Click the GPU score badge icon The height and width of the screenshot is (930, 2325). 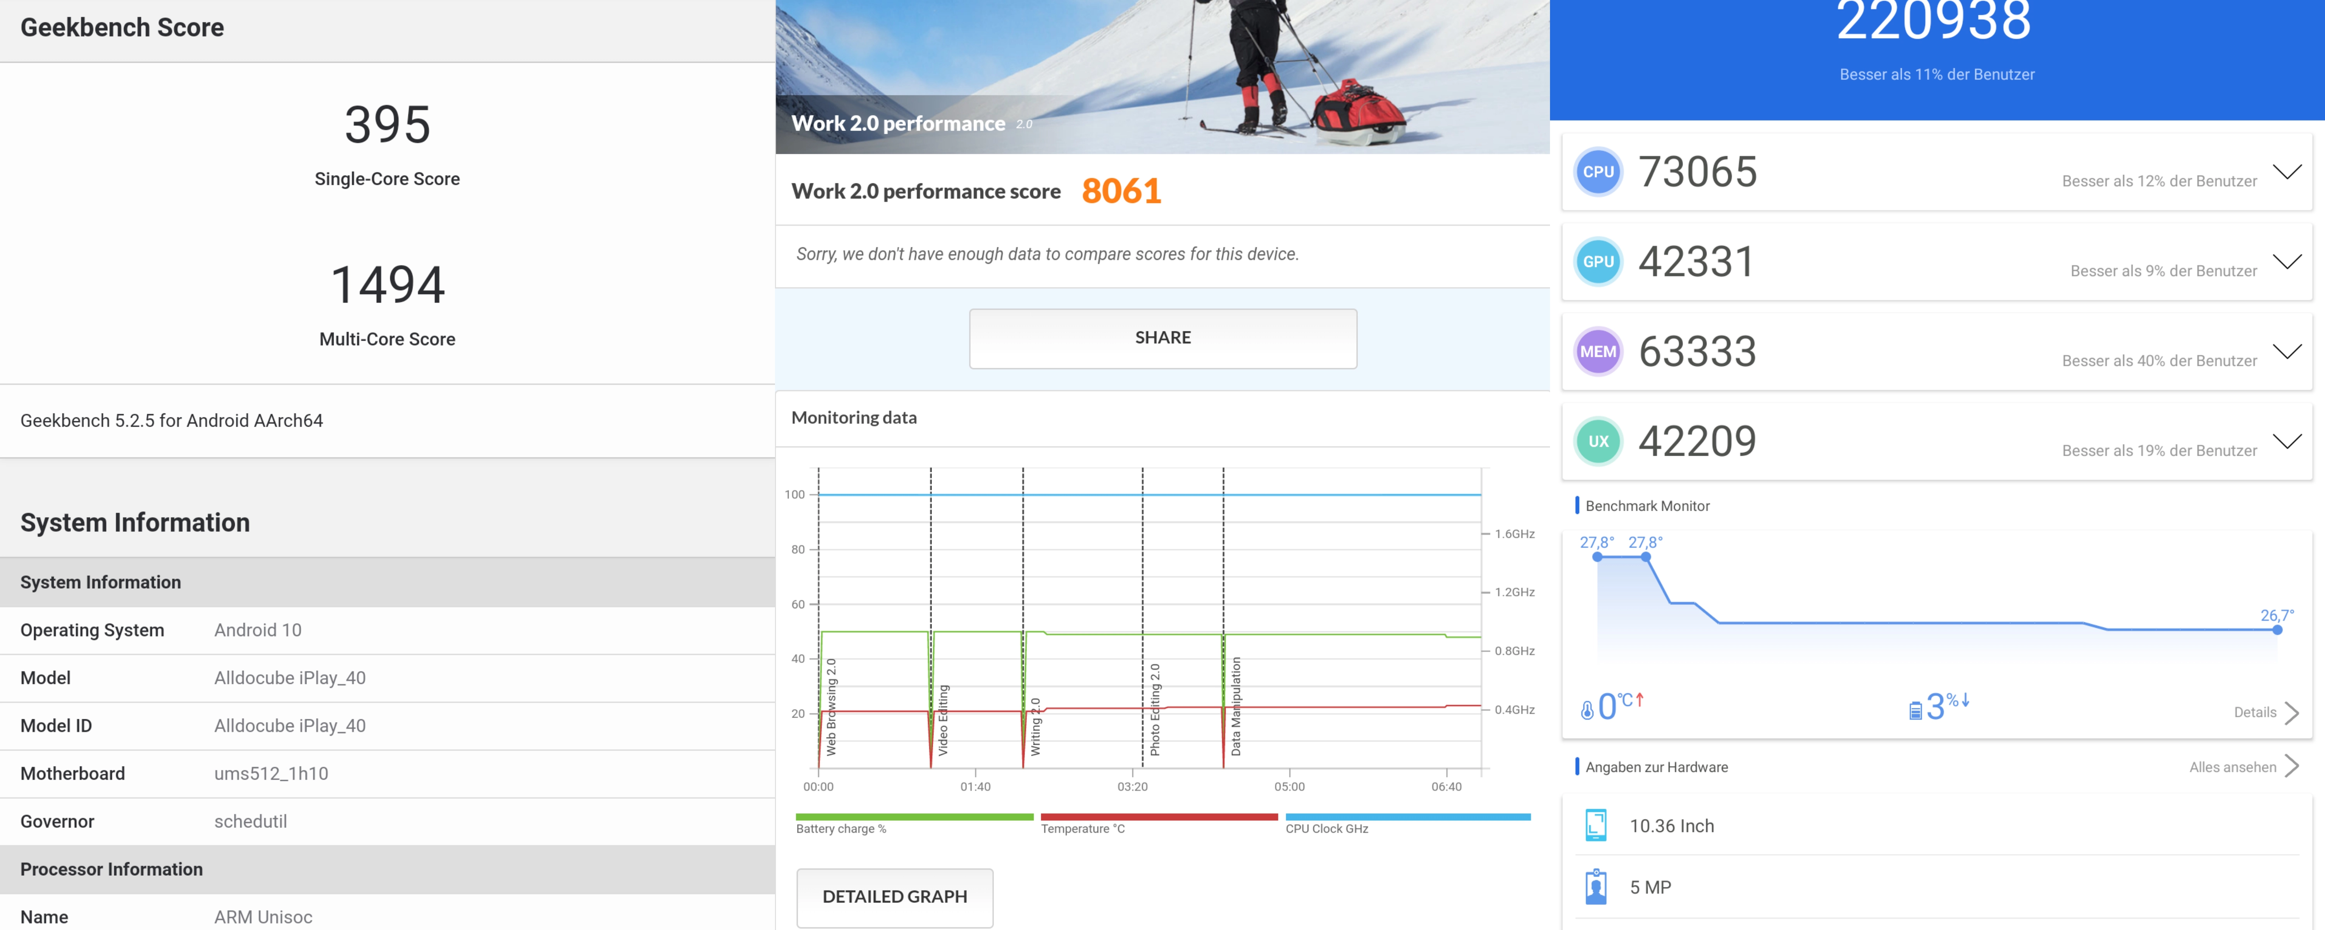(1598, 262)
